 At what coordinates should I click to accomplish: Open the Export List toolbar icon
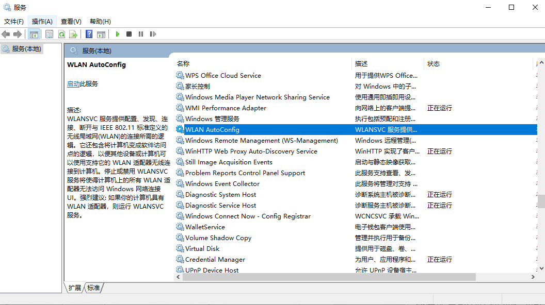74,34
